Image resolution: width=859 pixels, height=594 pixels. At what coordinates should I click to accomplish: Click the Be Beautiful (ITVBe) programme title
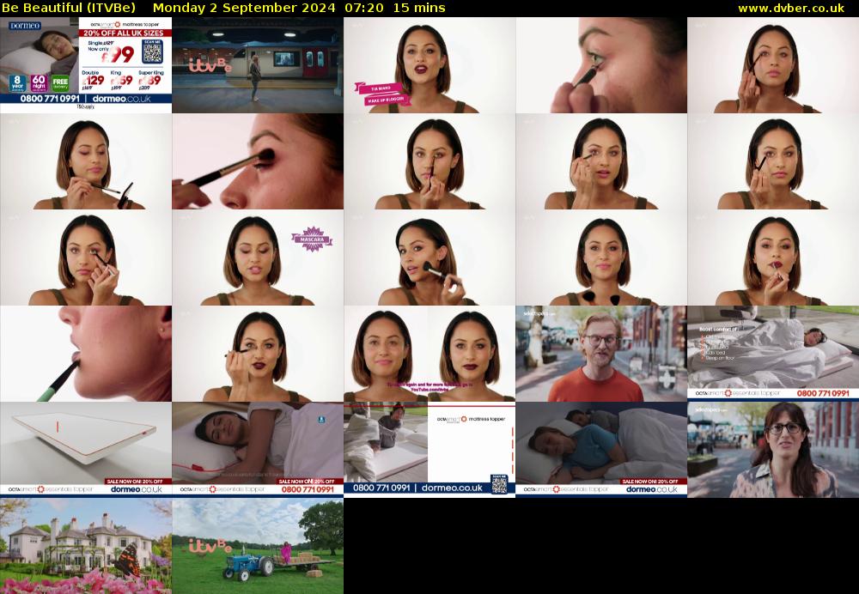(69, 9)
